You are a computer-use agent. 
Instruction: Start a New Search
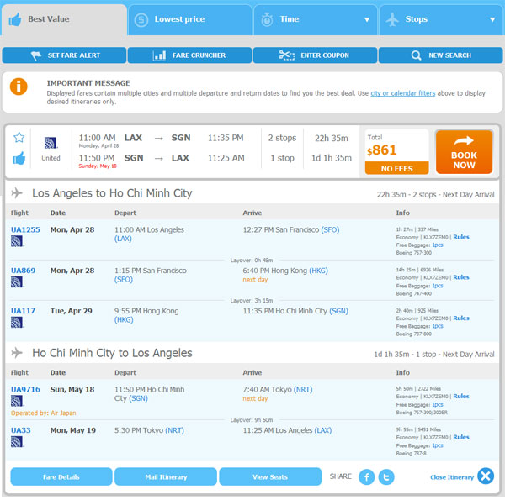tap(440, 55)
